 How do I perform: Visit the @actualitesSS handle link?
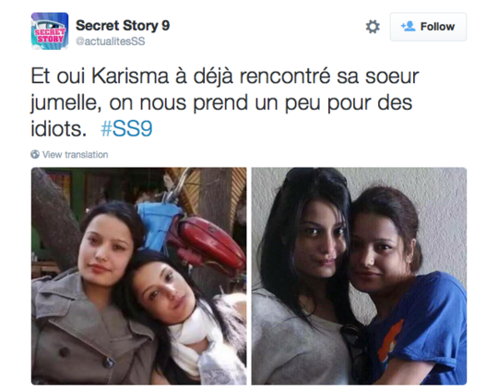(111, 41)
